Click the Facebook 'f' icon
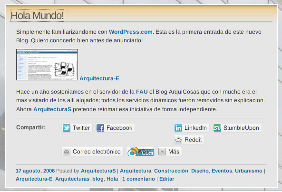 100,128
